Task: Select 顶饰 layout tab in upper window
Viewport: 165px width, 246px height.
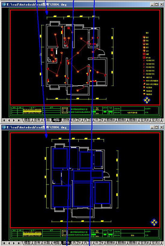Action: tap(66, 120)
